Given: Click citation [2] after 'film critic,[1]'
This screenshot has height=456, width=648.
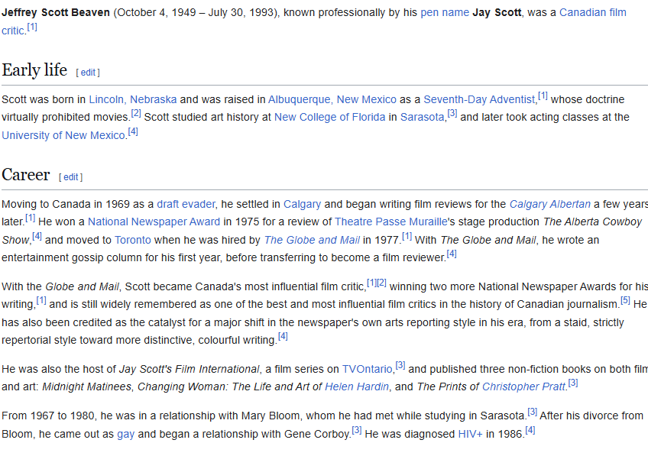Looking at the screenshot, I should point(381,283).
